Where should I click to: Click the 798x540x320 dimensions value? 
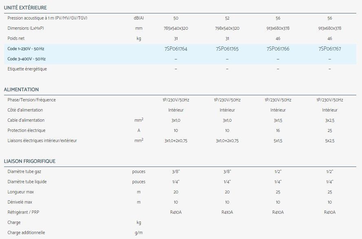pyautogui.click(x=227, y=29)
